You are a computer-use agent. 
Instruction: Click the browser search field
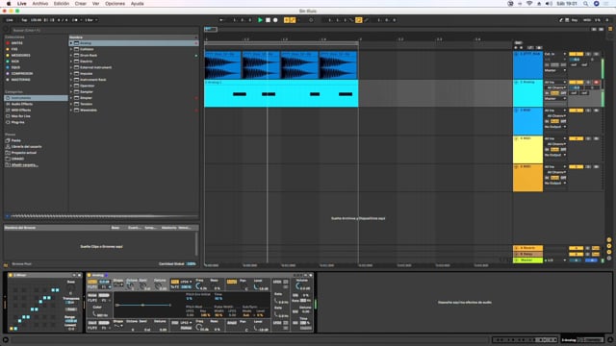pos(104,30)
